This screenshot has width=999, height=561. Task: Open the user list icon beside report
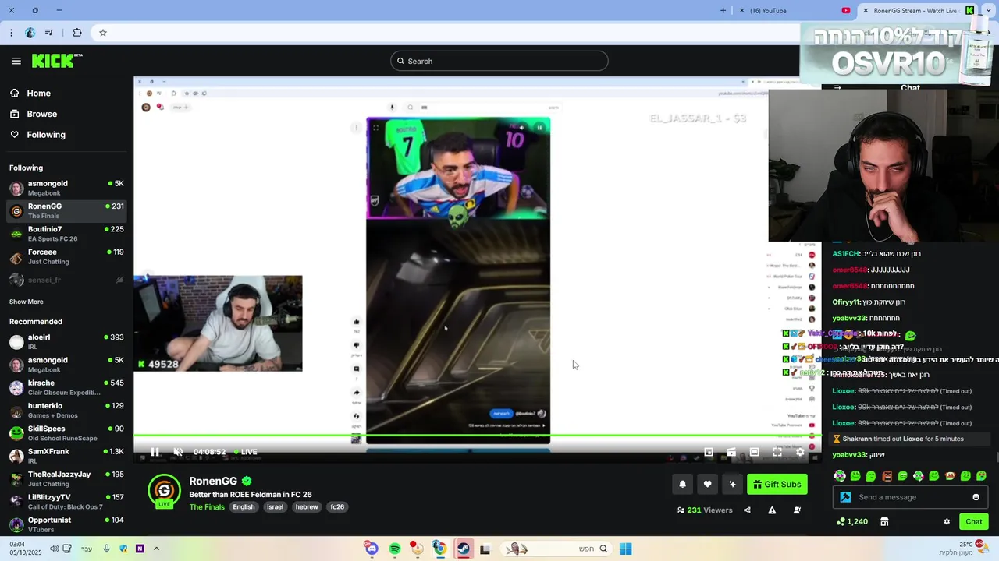click(797, 510)
